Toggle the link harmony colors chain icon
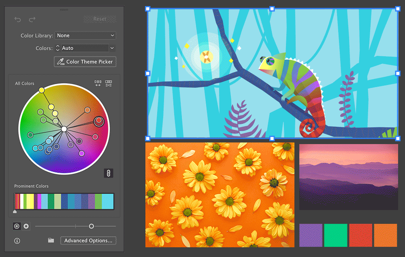Image resolution: width=405 pixels, height=257 pixels. pyautogui.click(x=108, y=173)
